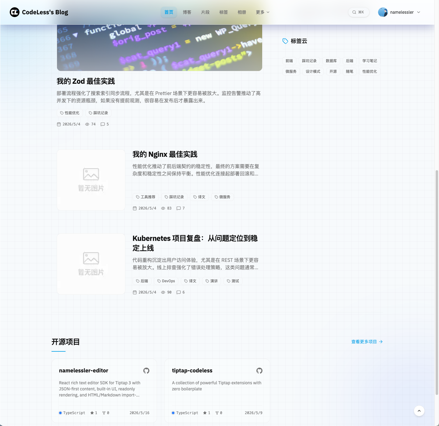Click the DevOps tag on Kubernetes post

pyautogui.click(x=166, y=281)
